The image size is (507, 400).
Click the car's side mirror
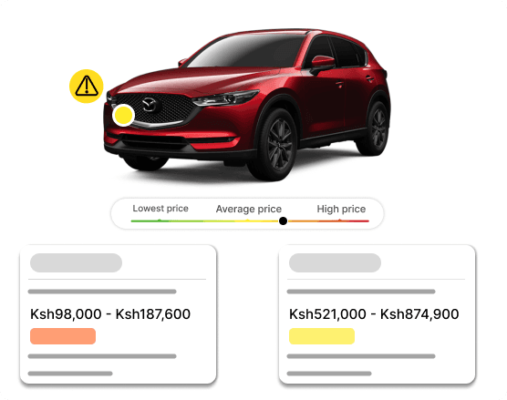point(323,64)
